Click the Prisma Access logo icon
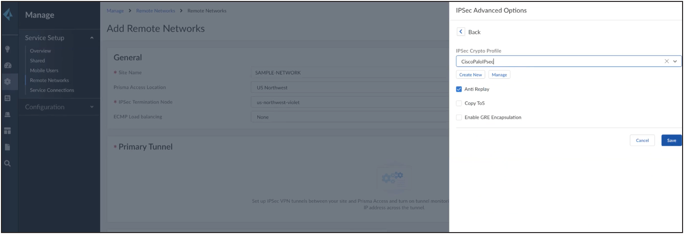This screenshot has height=234, width=684. click(9, 15)
